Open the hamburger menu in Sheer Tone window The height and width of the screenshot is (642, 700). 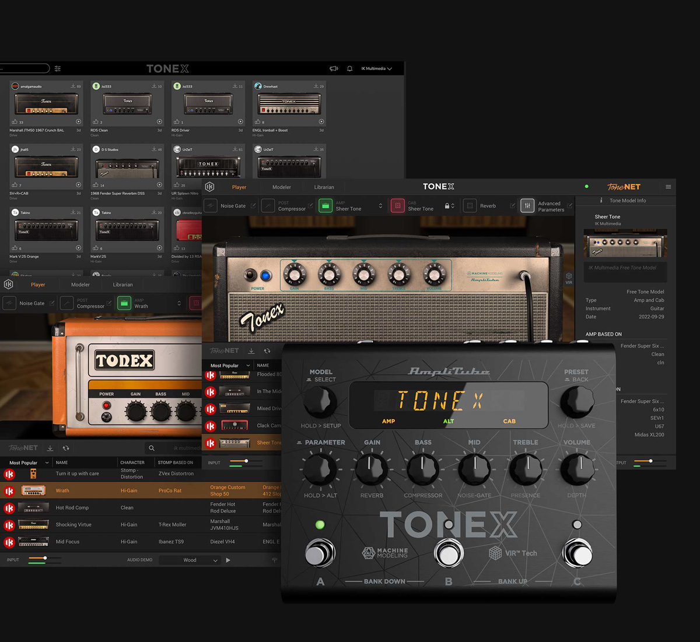[x=668, y=187]
